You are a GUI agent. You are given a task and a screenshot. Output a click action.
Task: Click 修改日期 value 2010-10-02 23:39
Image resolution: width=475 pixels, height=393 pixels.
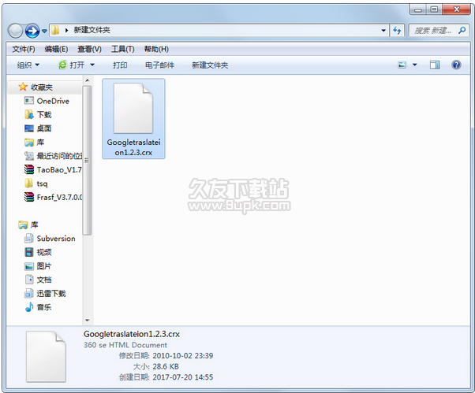coord(183,355)
